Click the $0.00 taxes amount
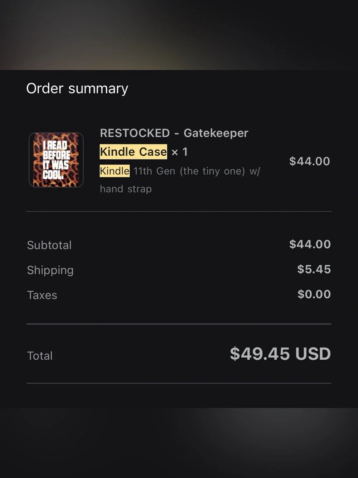The height and width of the screenshot is (478, 358). 314,294
